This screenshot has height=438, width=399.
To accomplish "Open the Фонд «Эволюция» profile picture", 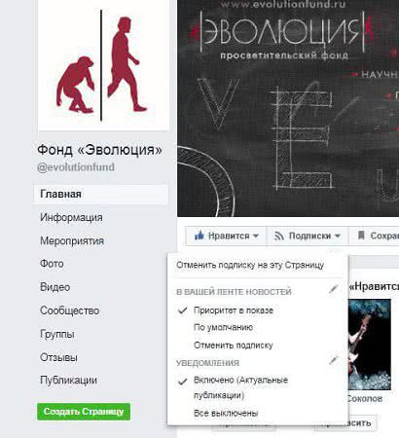I will pyautogui.click(x=104, y=65).
